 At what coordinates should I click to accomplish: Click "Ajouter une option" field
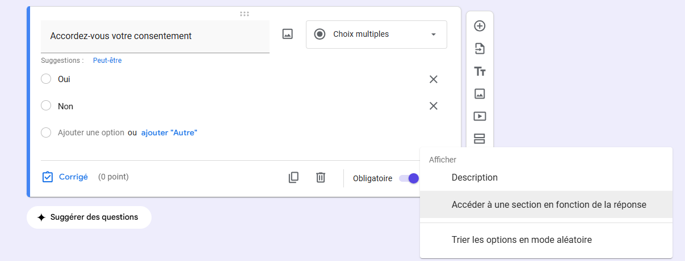click(91, 132)
